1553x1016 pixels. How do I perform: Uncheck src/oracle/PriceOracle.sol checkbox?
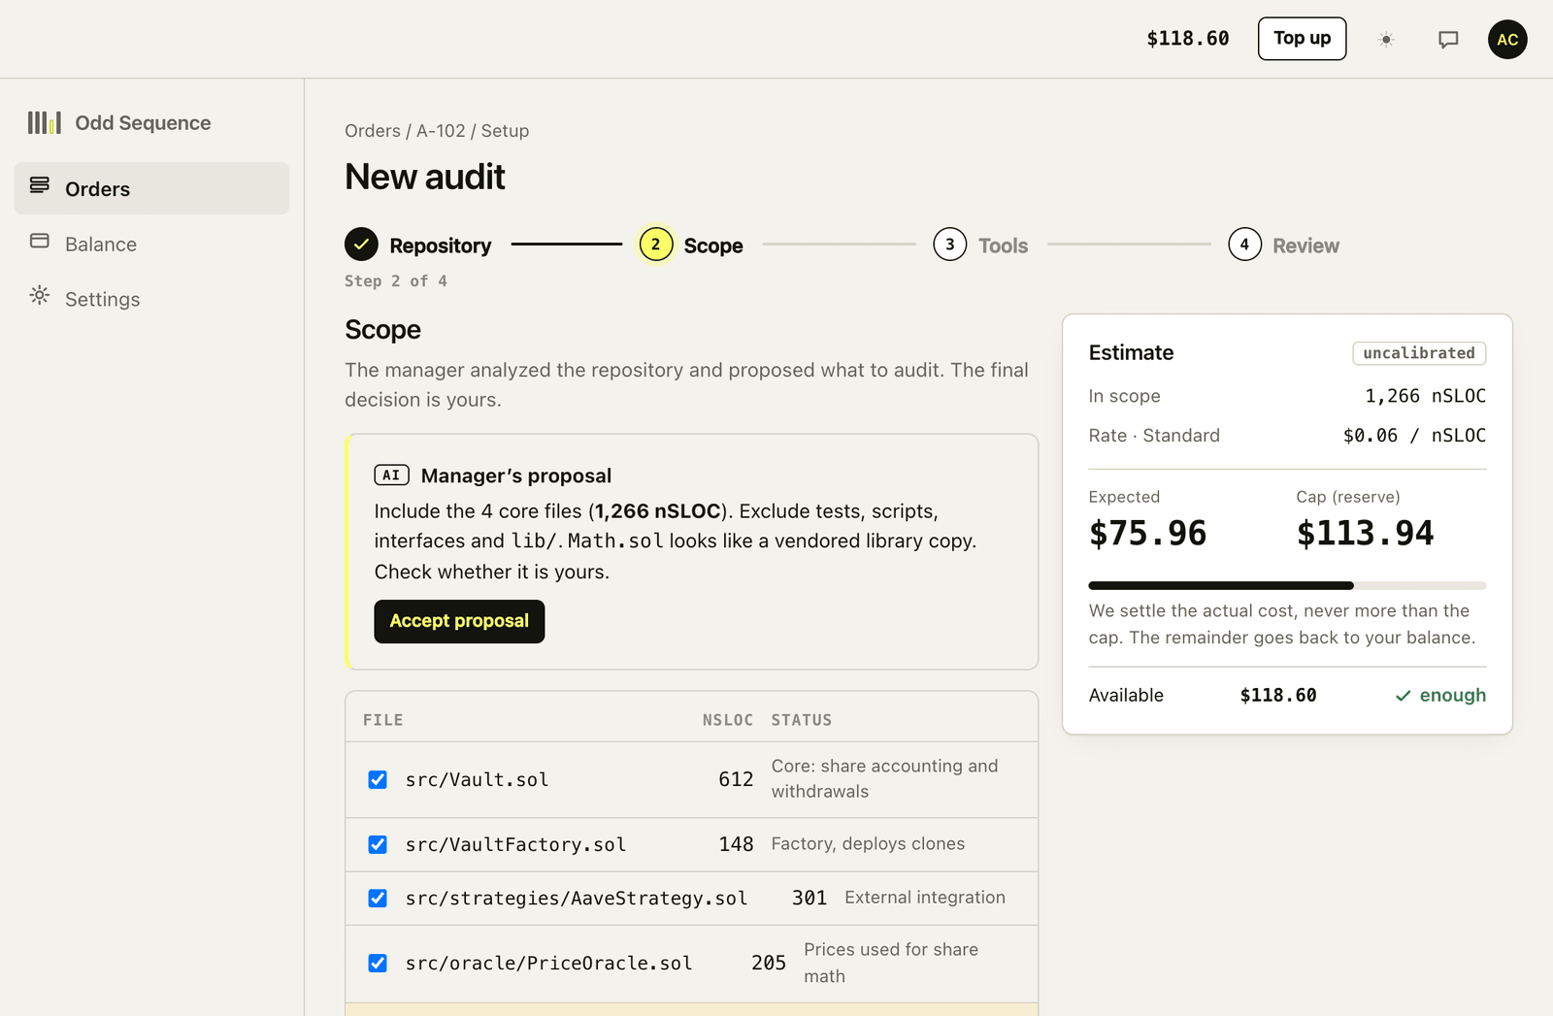378,963
